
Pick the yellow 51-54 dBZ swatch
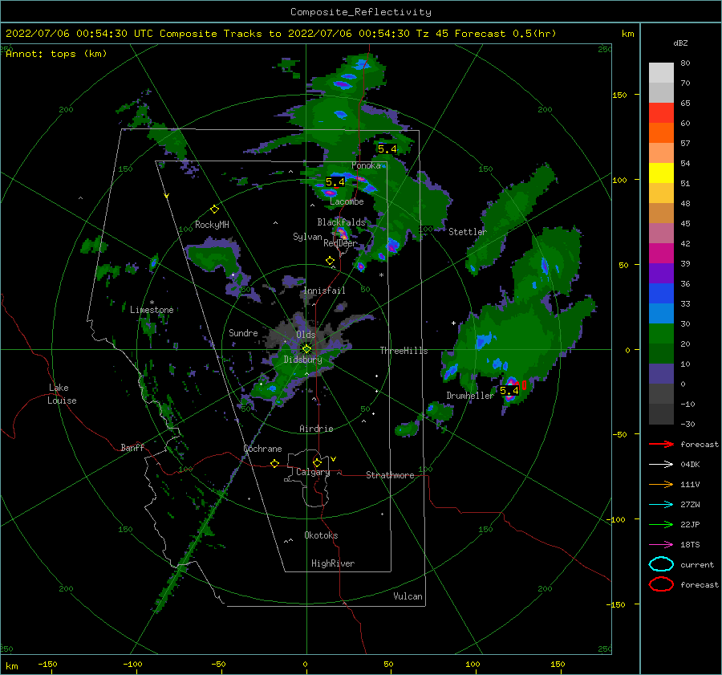661,173
